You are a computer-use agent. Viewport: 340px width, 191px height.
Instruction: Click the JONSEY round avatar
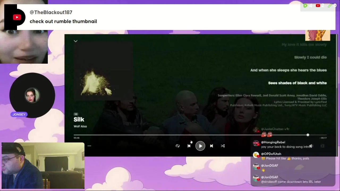[32, 95]
